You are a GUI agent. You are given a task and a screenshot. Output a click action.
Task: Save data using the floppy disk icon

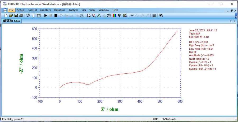pos(16,16)
